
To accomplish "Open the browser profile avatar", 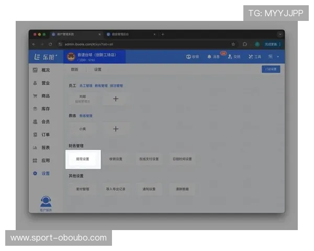I will pos(257,44).
